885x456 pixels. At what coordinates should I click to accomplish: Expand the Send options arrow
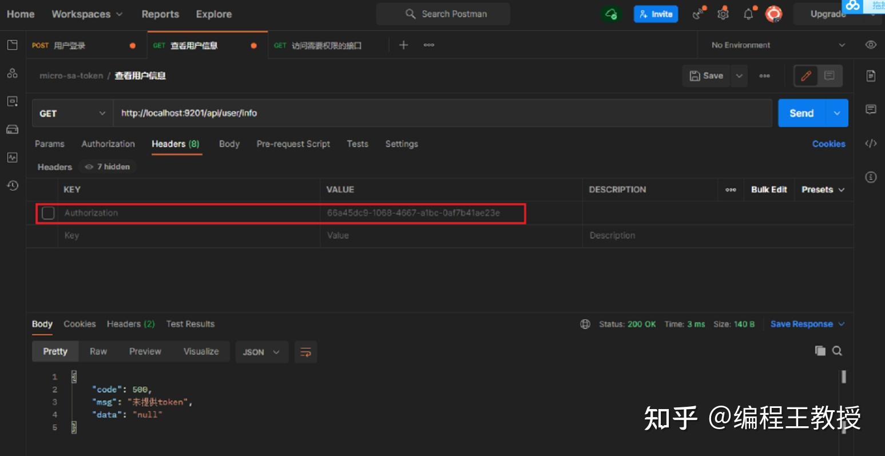coord(837,113)
